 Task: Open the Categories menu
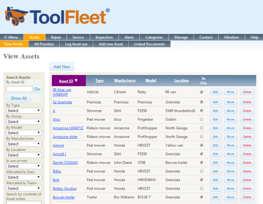click(154, 37)
